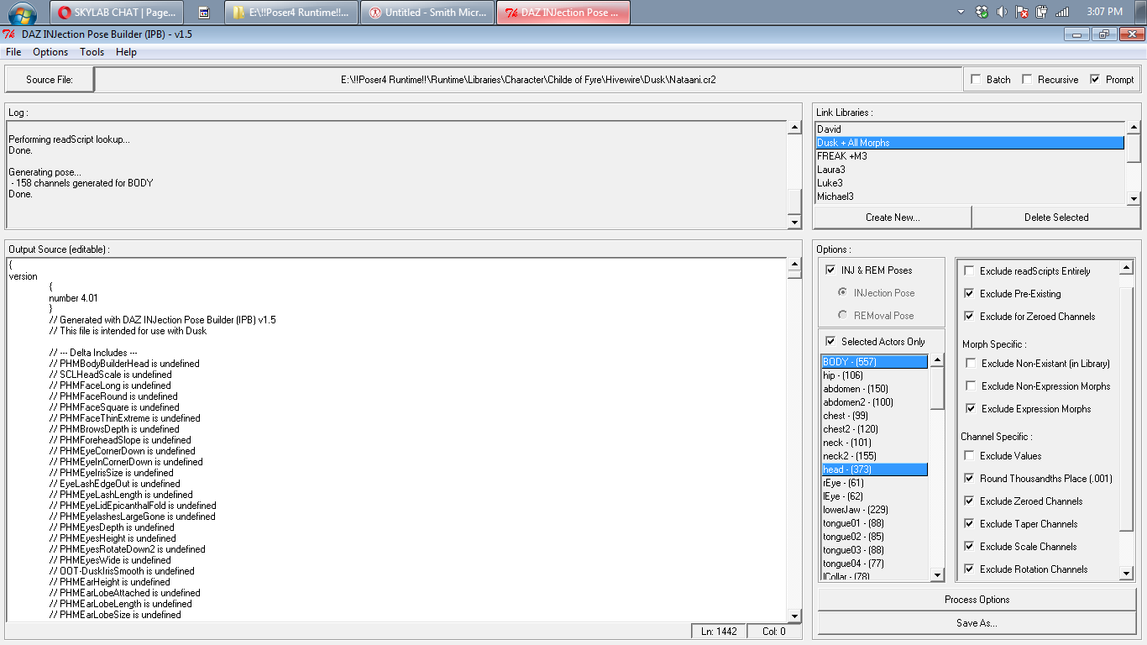Click Process Options button

(x=977, y=600)
